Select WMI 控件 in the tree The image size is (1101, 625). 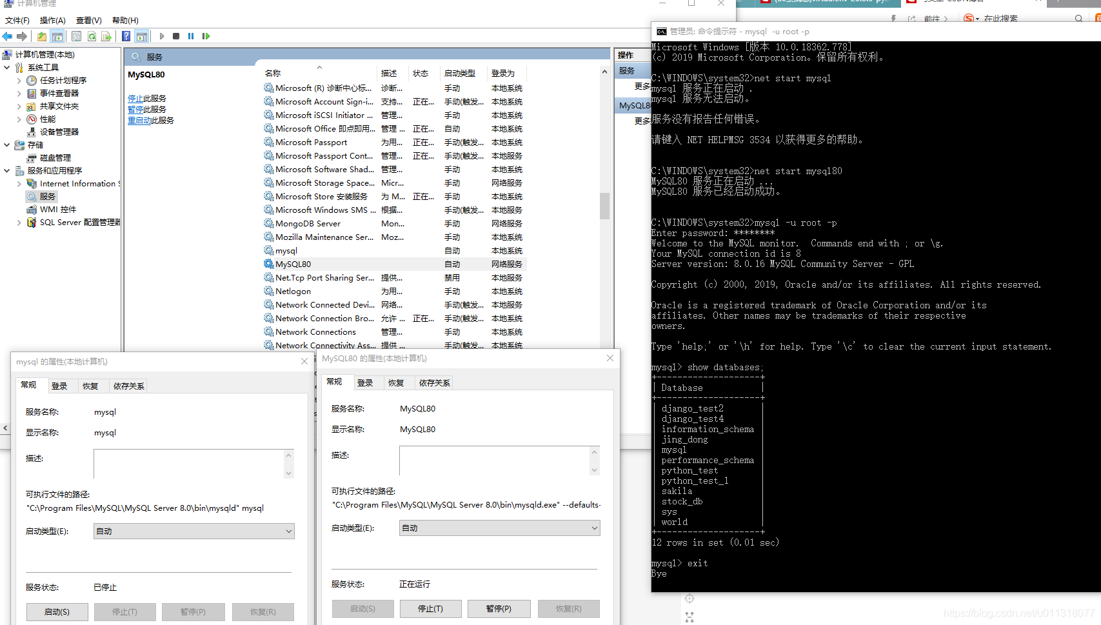coord(57,209)
